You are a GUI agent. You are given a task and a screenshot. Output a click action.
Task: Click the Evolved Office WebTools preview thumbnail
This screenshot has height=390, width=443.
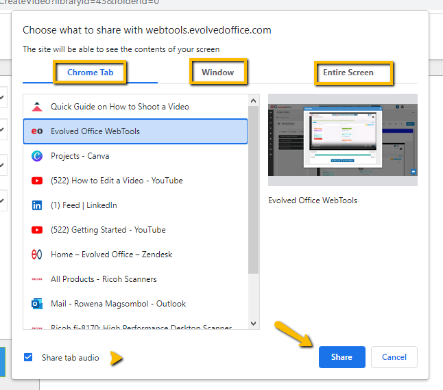pos(343,140)
